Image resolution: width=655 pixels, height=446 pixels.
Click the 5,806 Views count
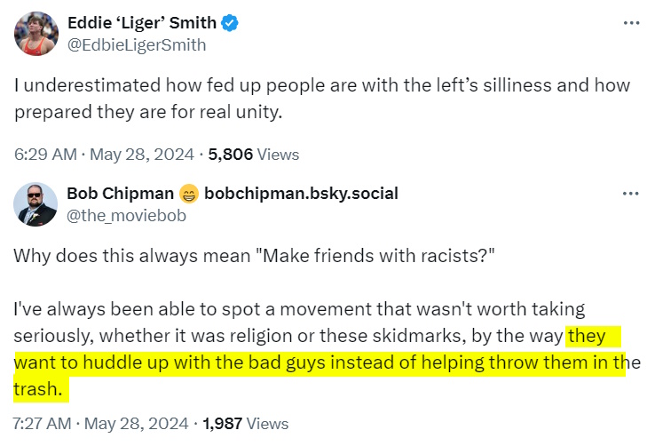coord(253,154)
